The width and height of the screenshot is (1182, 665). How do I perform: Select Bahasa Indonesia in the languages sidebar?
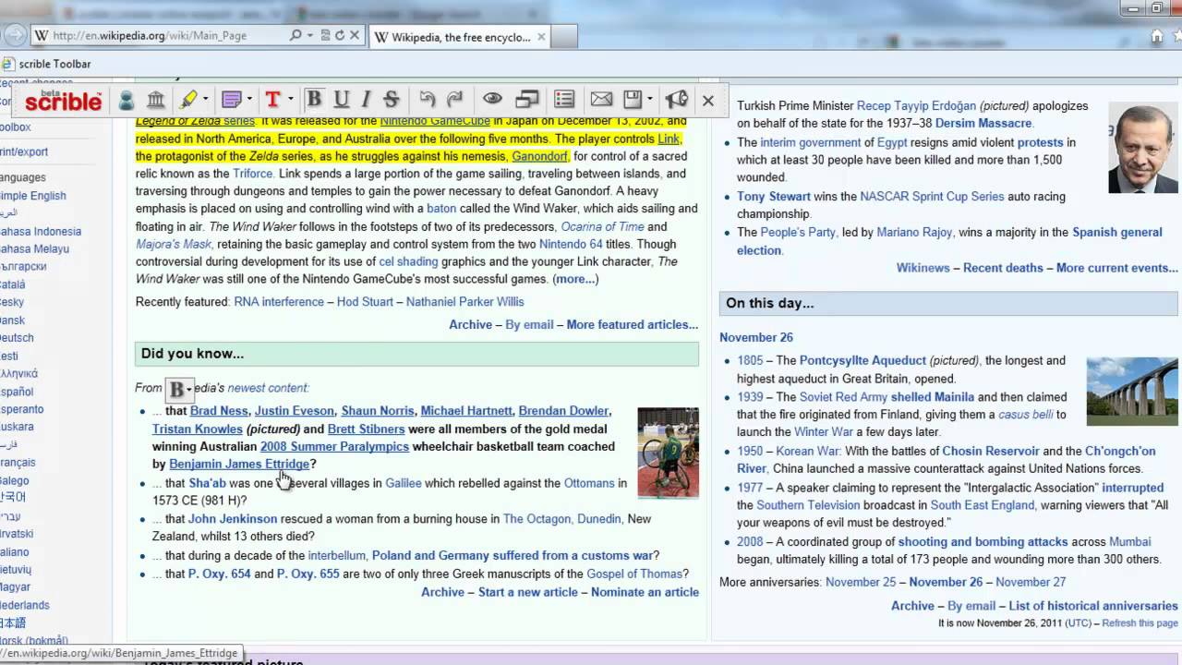(x=41, y=232)
